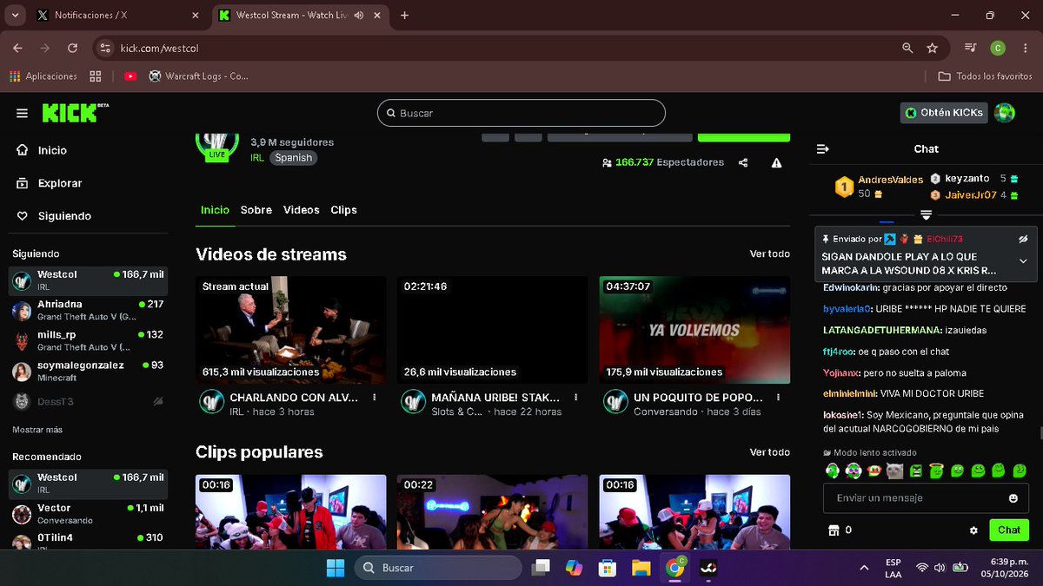Hide the pinned chat message
Viewport: 1043px width, 586px height.
(x=1023, y=239)
